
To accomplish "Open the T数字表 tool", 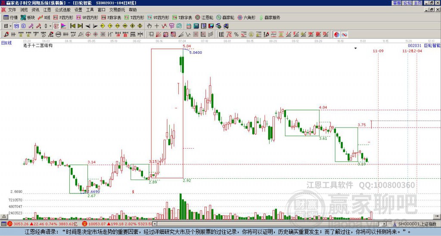I will click(182, 17).
